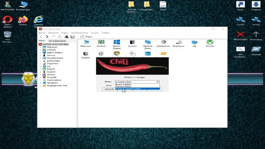Screen dimensions: 265x149
Task: Open the Araçlar menu
Action: coord(95,33)
